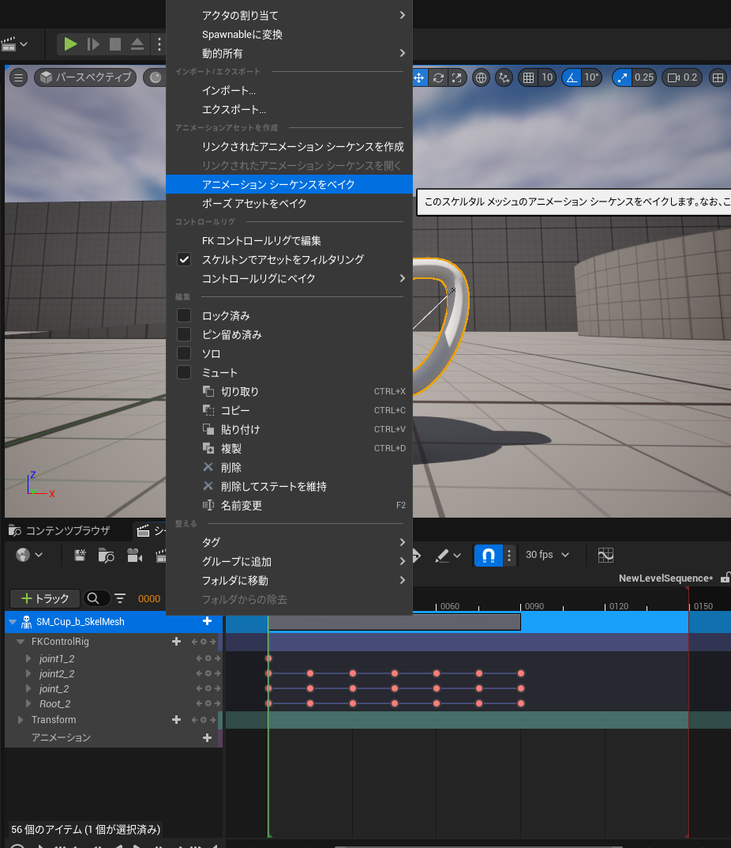Toggle the surface snapping icon
731x848 pixels.
coord(504,77)
